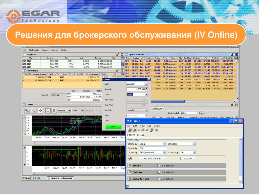The width and height of the screenshot is (259, 194).
Task: Open the Window menu
Action: click(64, 50)
